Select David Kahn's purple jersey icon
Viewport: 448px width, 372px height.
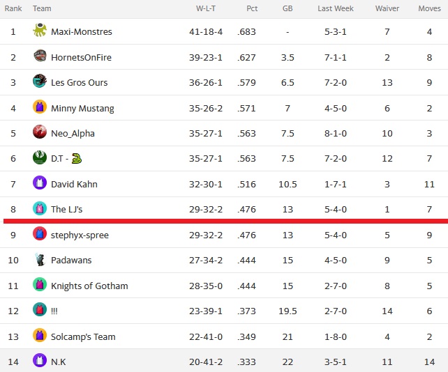pos(40,183)
